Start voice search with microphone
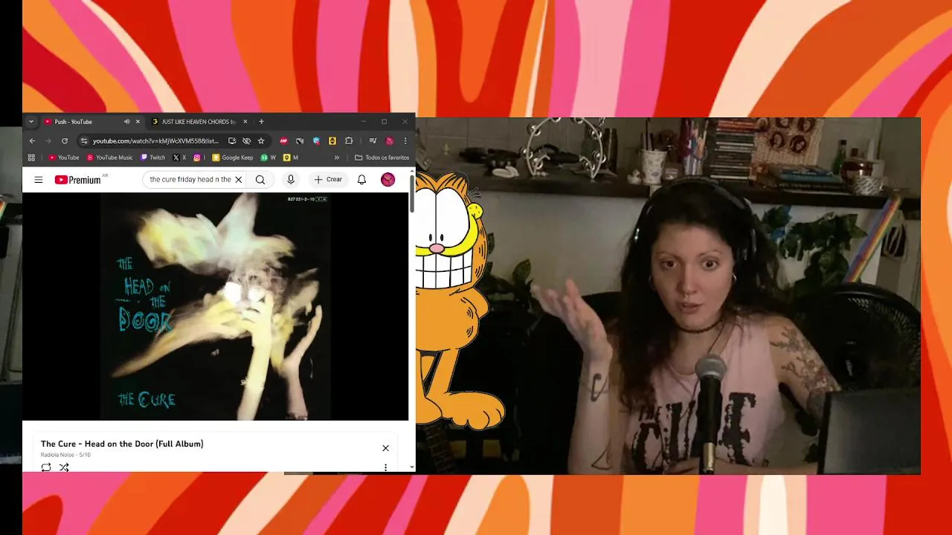The width and height of the screenshot is (952, 535). pyautogui.click(x=291, y=180)
